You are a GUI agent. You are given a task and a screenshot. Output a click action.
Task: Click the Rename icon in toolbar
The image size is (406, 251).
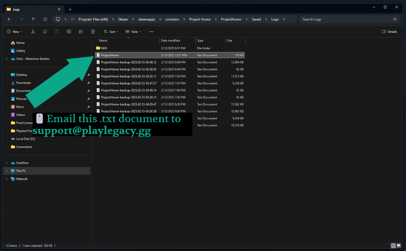[69, 32]
